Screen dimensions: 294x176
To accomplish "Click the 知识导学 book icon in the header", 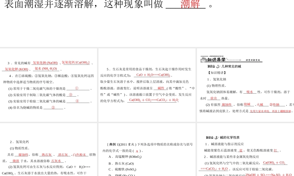I will 203,60.
